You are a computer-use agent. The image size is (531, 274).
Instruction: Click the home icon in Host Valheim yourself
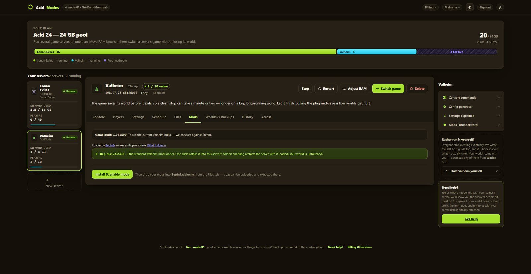coord(446,171)
